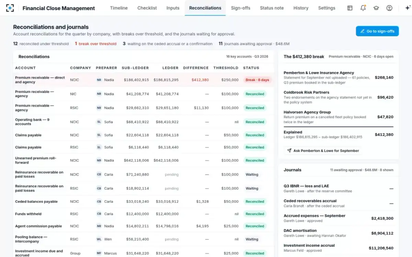Click the 'Halvorsen Agency Group' break item
Image resolution: width=412 pixels, height=257 pixels.
point(339,117)
